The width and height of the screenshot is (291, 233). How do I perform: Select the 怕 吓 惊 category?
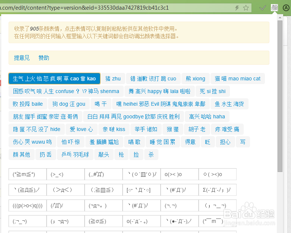[71, 142]
